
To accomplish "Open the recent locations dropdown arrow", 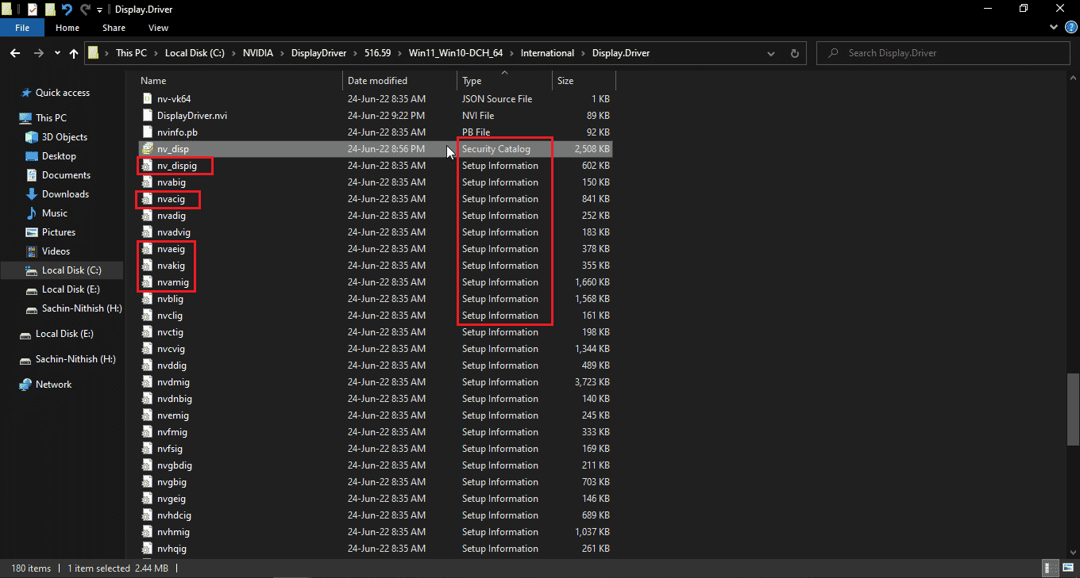I will [x=56, y=53].
